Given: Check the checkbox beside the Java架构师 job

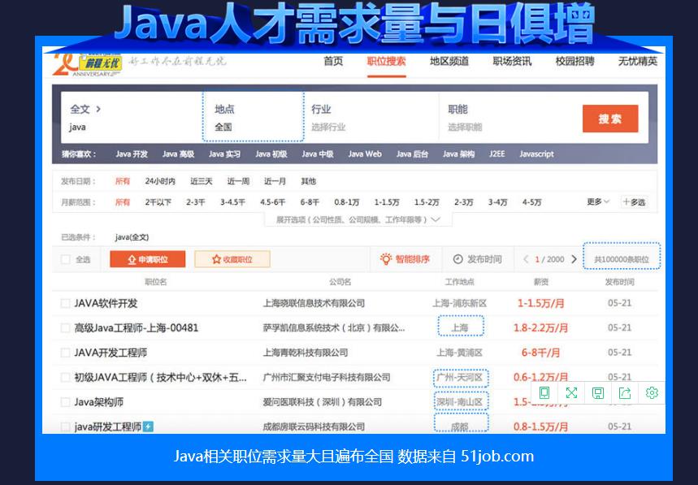Looking at the screenshot, I should (65, 401).
